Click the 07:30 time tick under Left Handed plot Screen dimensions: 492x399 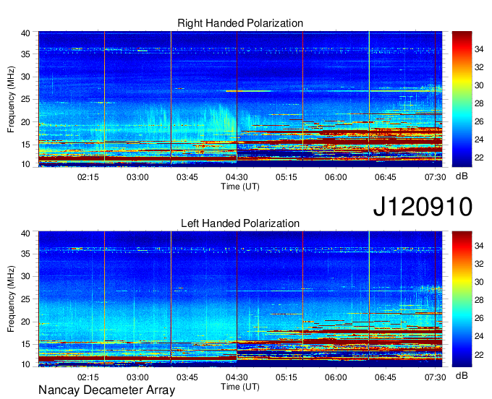436,377
